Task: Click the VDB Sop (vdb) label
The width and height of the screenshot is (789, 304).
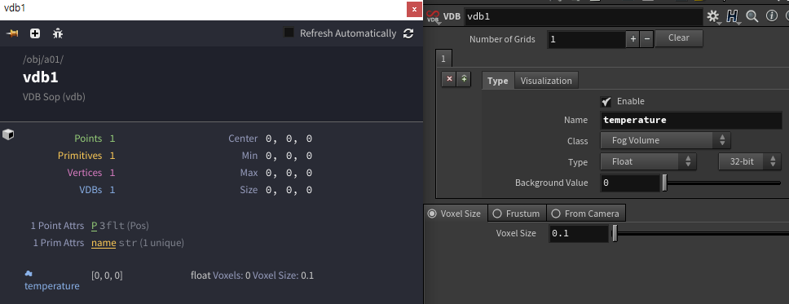Action: [x=55, y=97]
